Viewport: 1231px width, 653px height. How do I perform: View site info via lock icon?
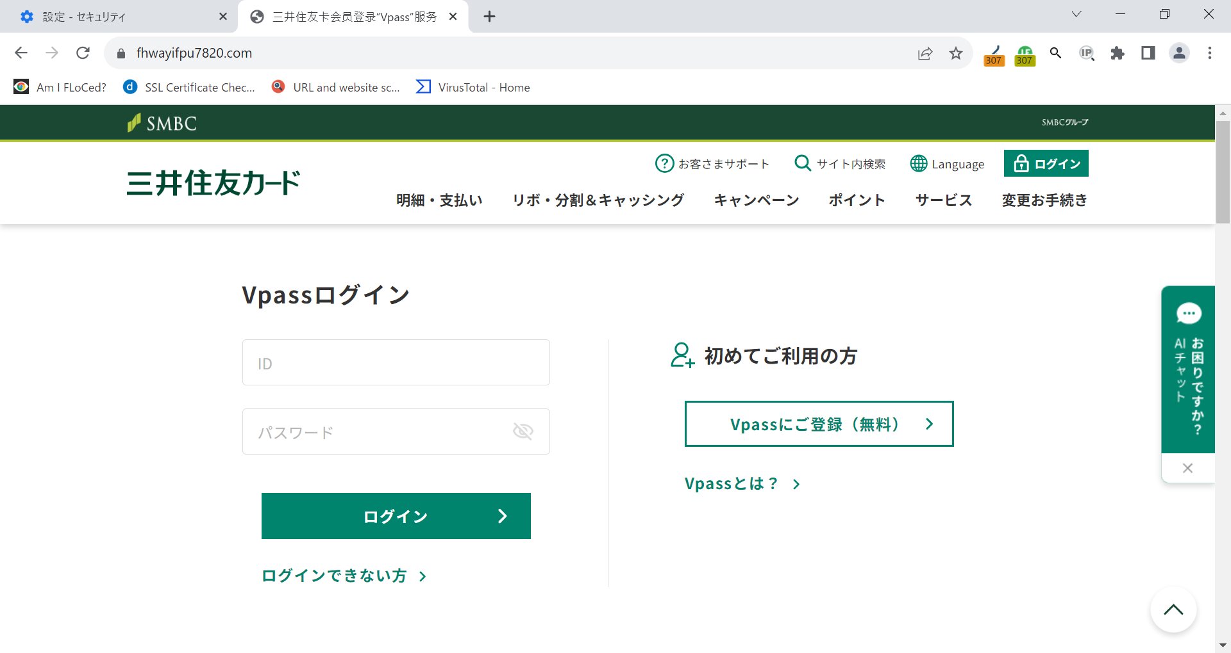click(x=121, y=54)
